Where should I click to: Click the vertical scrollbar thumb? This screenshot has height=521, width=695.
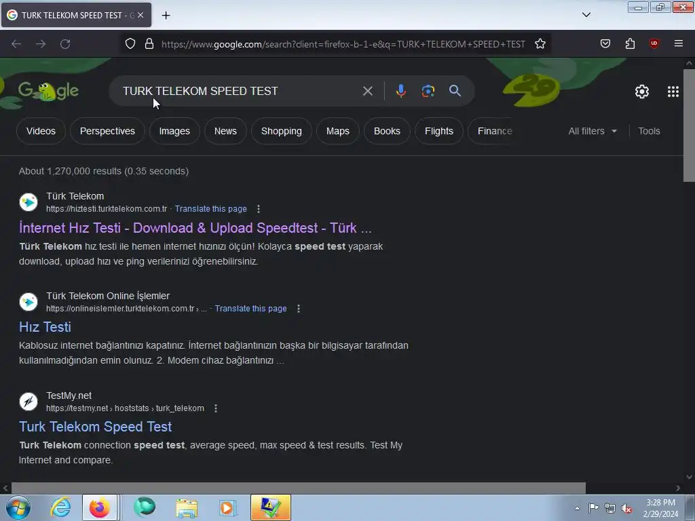coord(689,125)
